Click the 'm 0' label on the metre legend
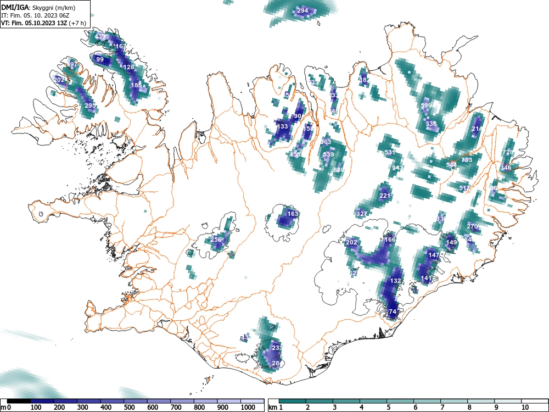The height and width of the screenshot is (412, 549). click(5, 408)
